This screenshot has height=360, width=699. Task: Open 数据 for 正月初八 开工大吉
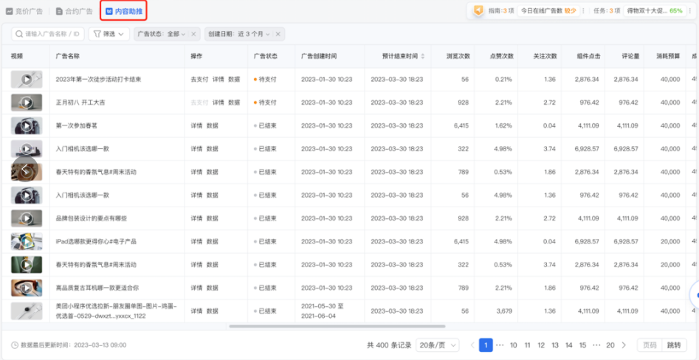[x=234, y=103]
